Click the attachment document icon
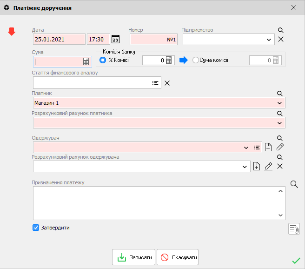Screen dimensions: 305x269 click(x=294, y=229)
